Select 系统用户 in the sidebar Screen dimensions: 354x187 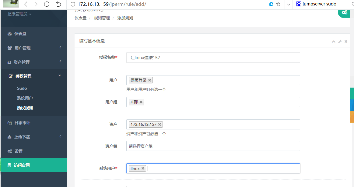tap(25, 98)
